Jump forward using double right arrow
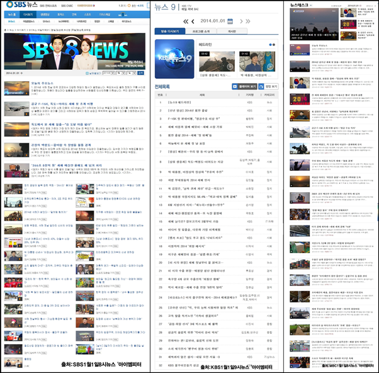 pyautogui.click(x=247, y=21)
